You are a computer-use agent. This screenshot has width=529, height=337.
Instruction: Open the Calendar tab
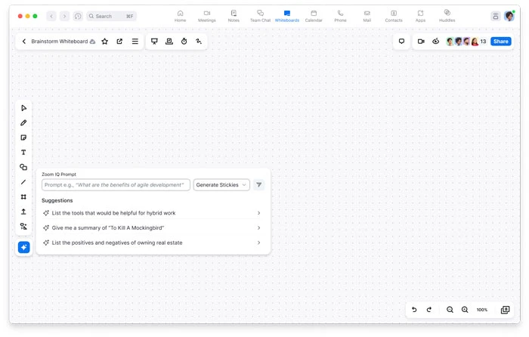pyautogui.click(x=314, y=16)
